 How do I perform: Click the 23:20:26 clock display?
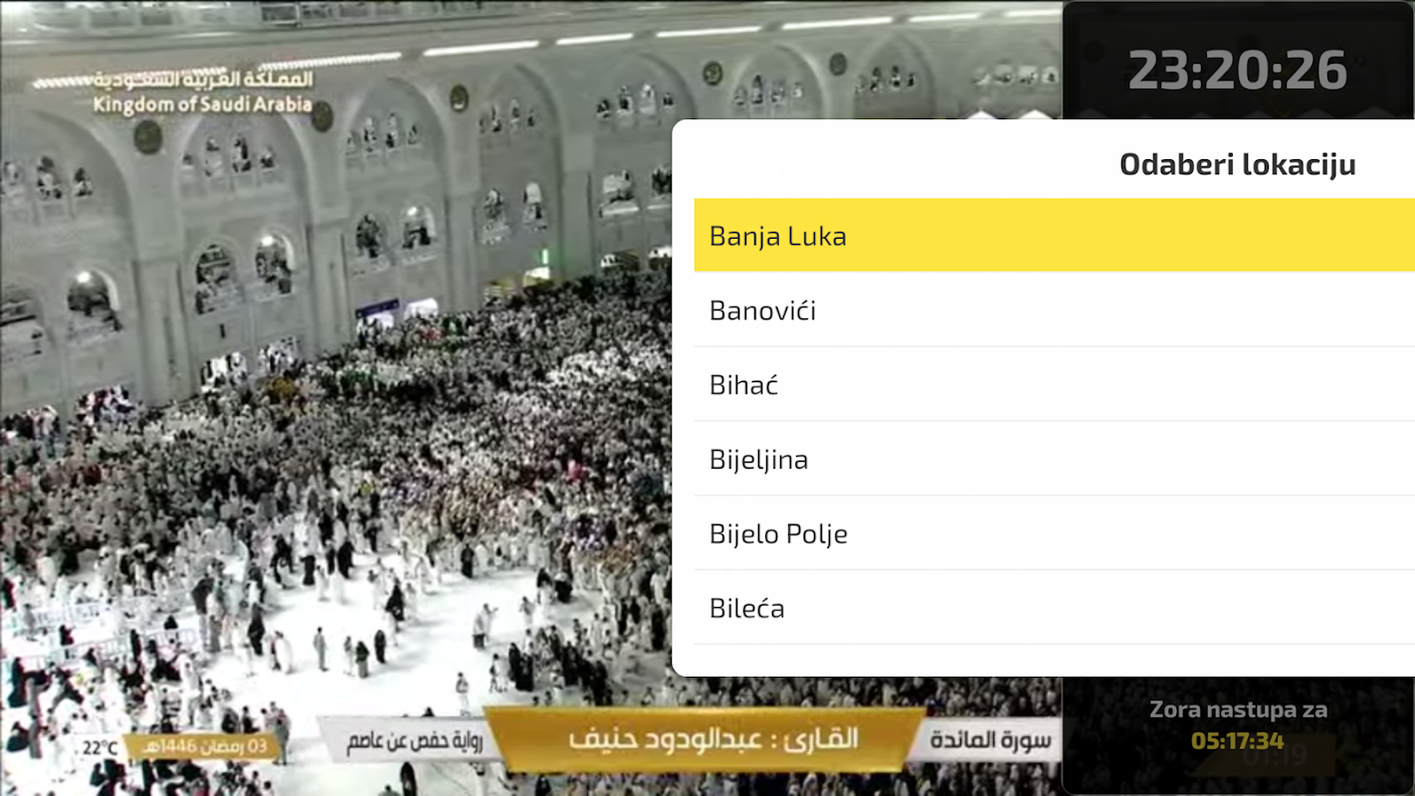click(1237, 71)
